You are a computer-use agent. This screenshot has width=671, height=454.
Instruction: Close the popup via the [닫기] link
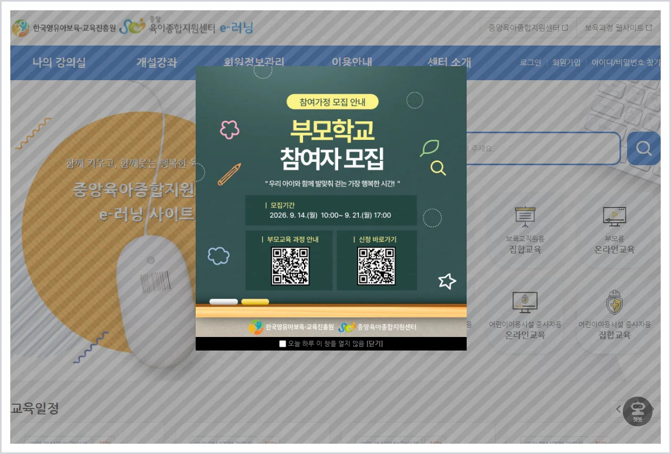click(375, 343)
